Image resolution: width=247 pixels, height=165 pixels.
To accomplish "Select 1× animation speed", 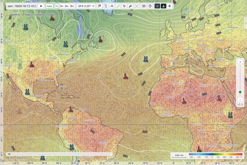I will tap(57, 6).
